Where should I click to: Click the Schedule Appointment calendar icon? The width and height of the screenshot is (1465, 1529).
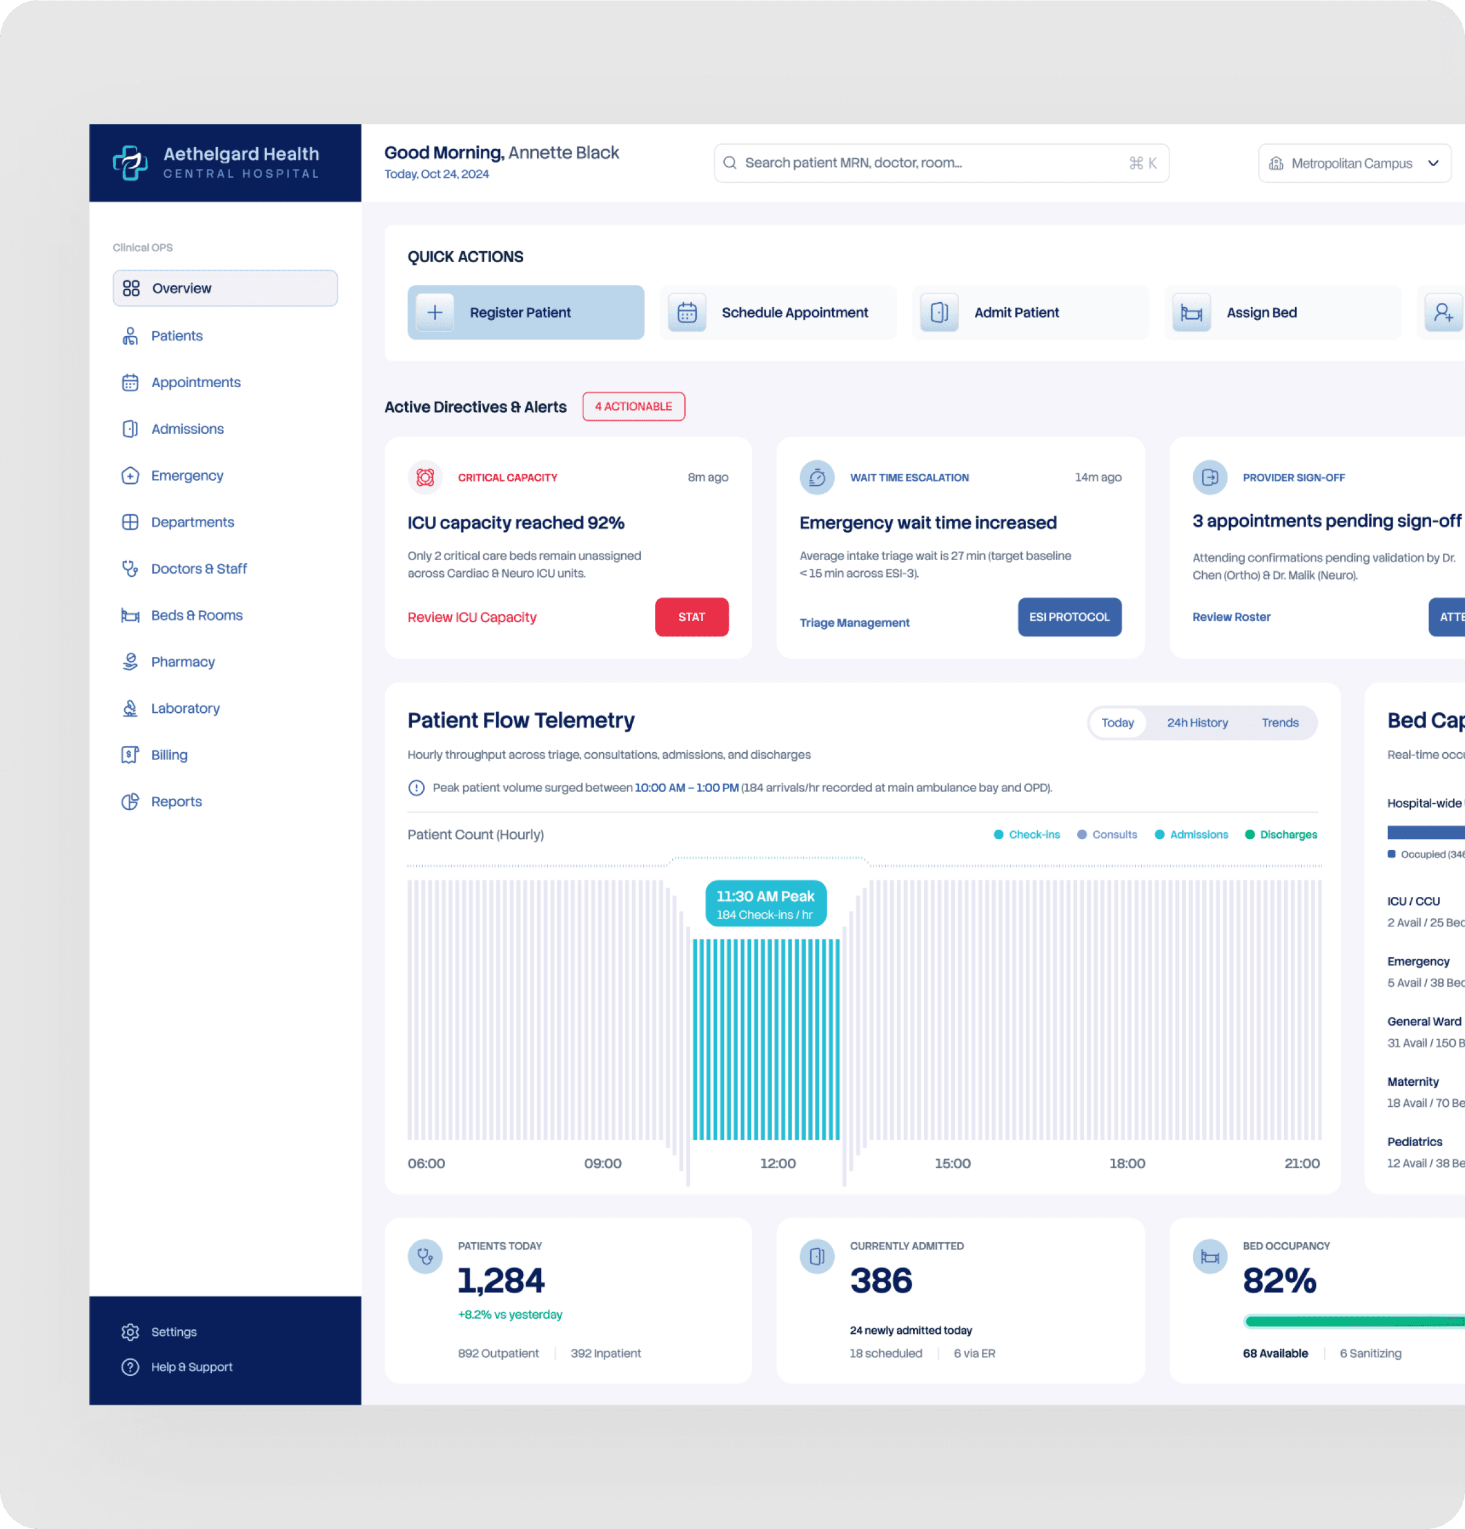[x=687, y=312]
